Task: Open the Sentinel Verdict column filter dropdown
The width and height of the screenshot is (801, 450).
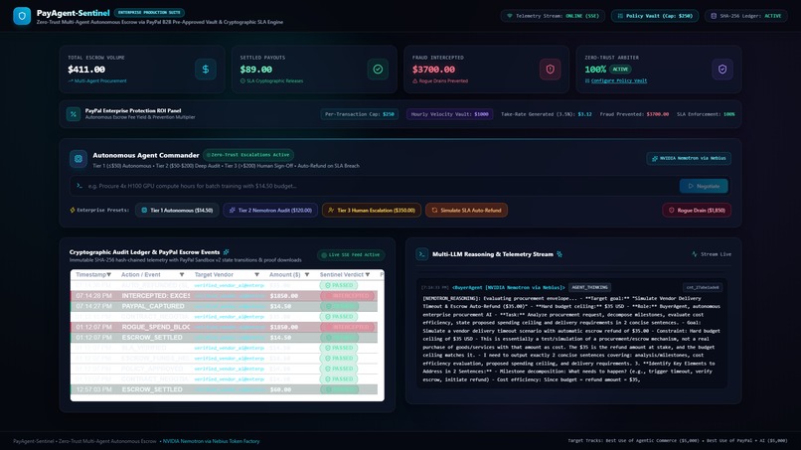Action: (x=368, y=275)
